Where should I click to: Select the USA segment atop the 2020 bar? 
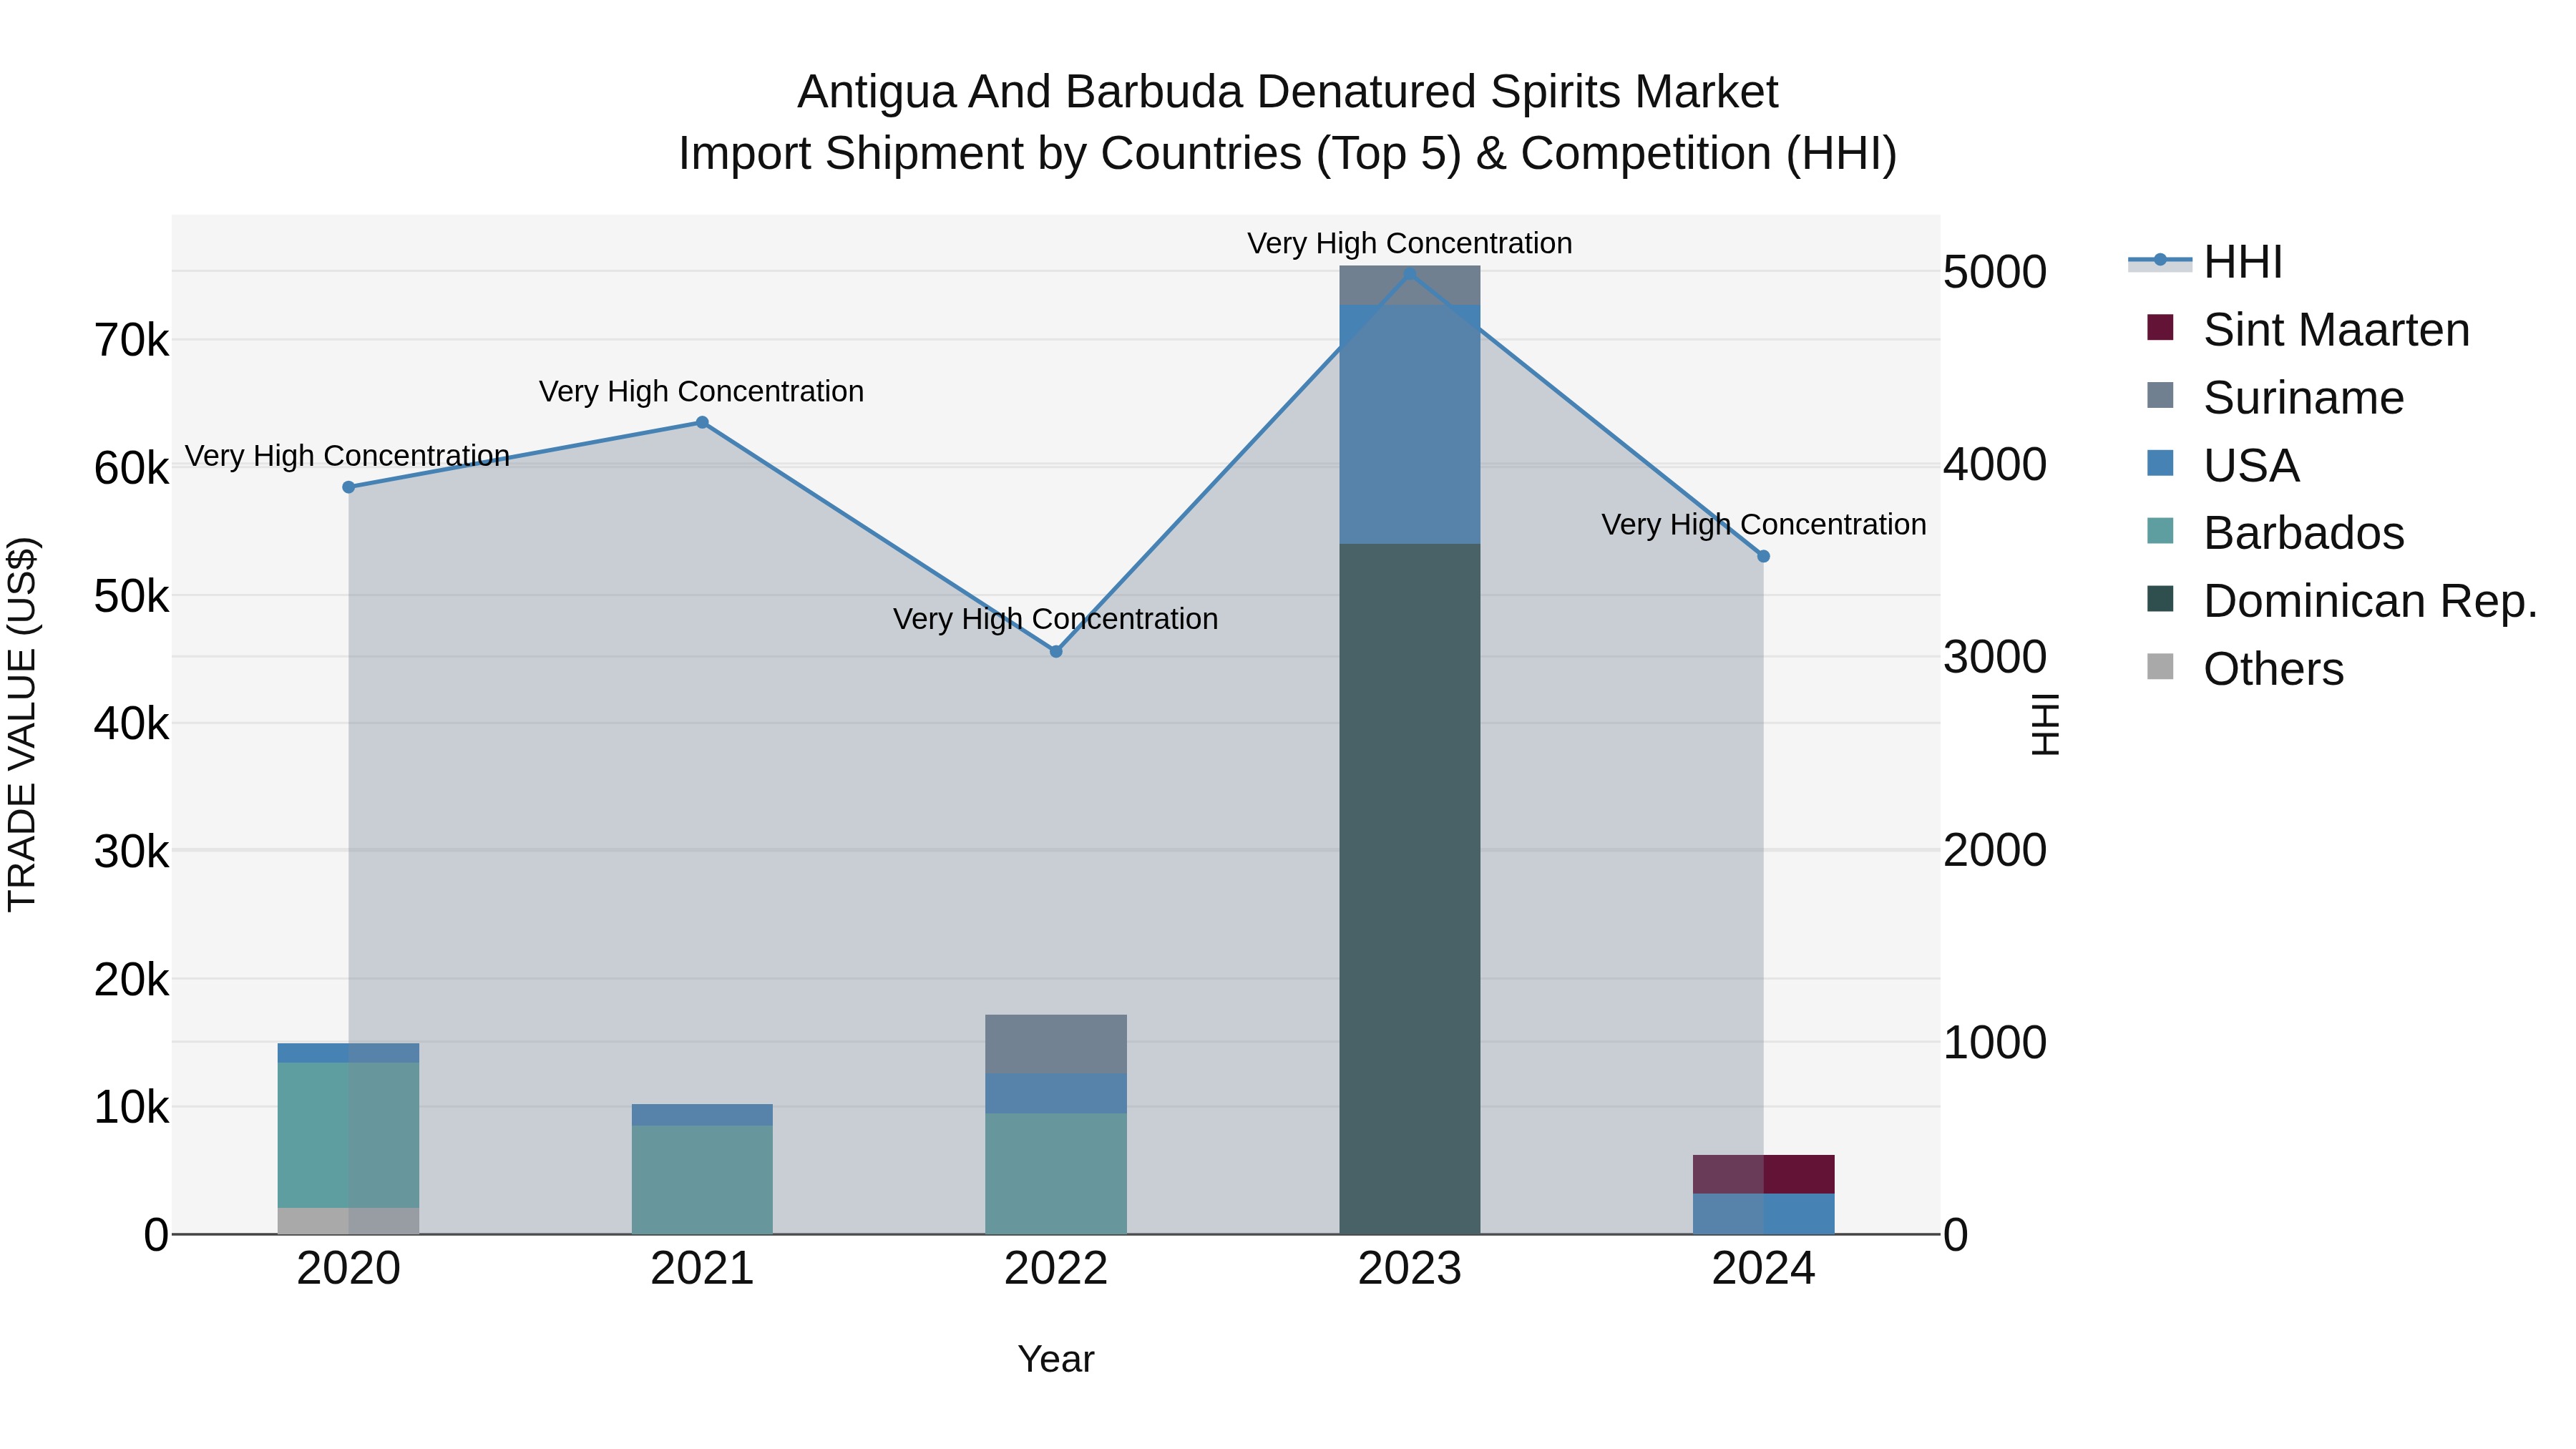[x=349, y=1053]
